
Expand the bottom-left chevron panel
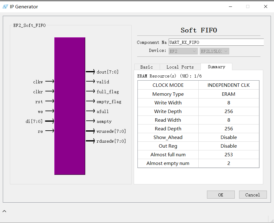(4, 211)
